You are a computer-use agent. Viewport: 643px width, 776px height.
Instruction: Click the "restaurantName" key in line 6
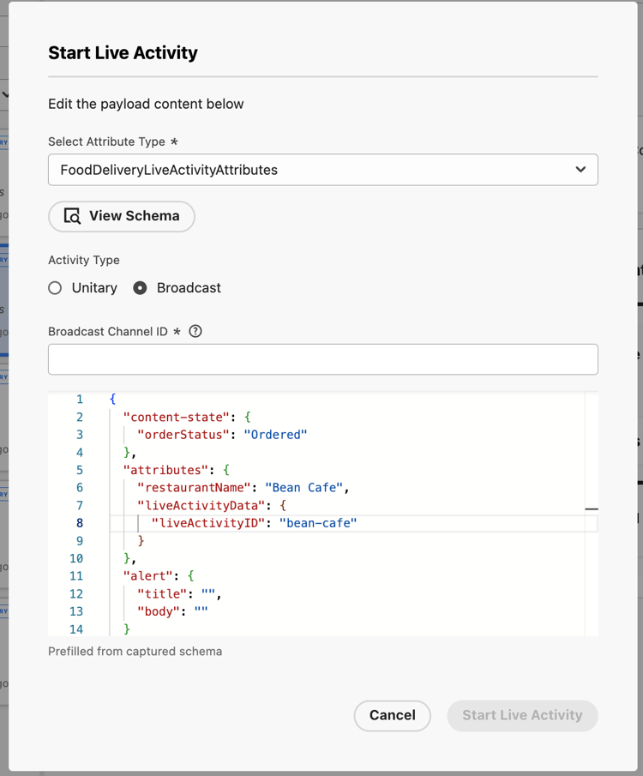194,488
